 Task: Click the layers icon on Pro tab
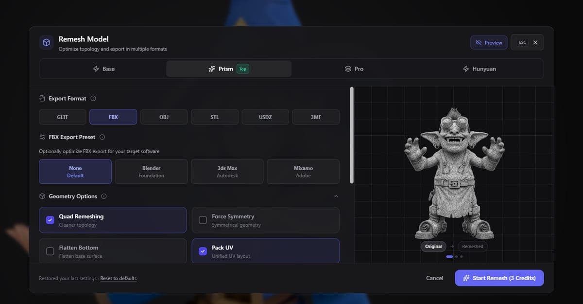tap(348, 69)
